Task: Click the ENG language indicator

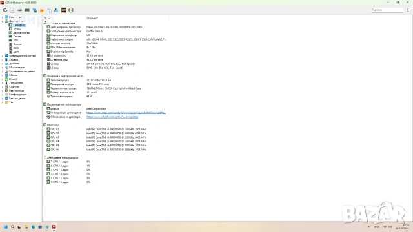Action: [377, 227]
